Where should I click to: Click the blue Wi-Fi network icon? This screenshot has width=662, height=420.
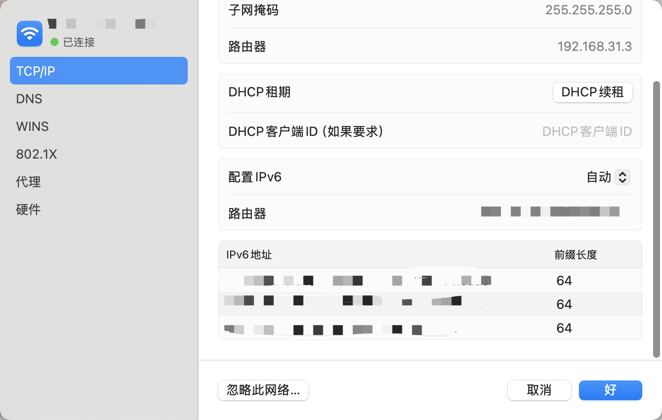click(30, 34)
